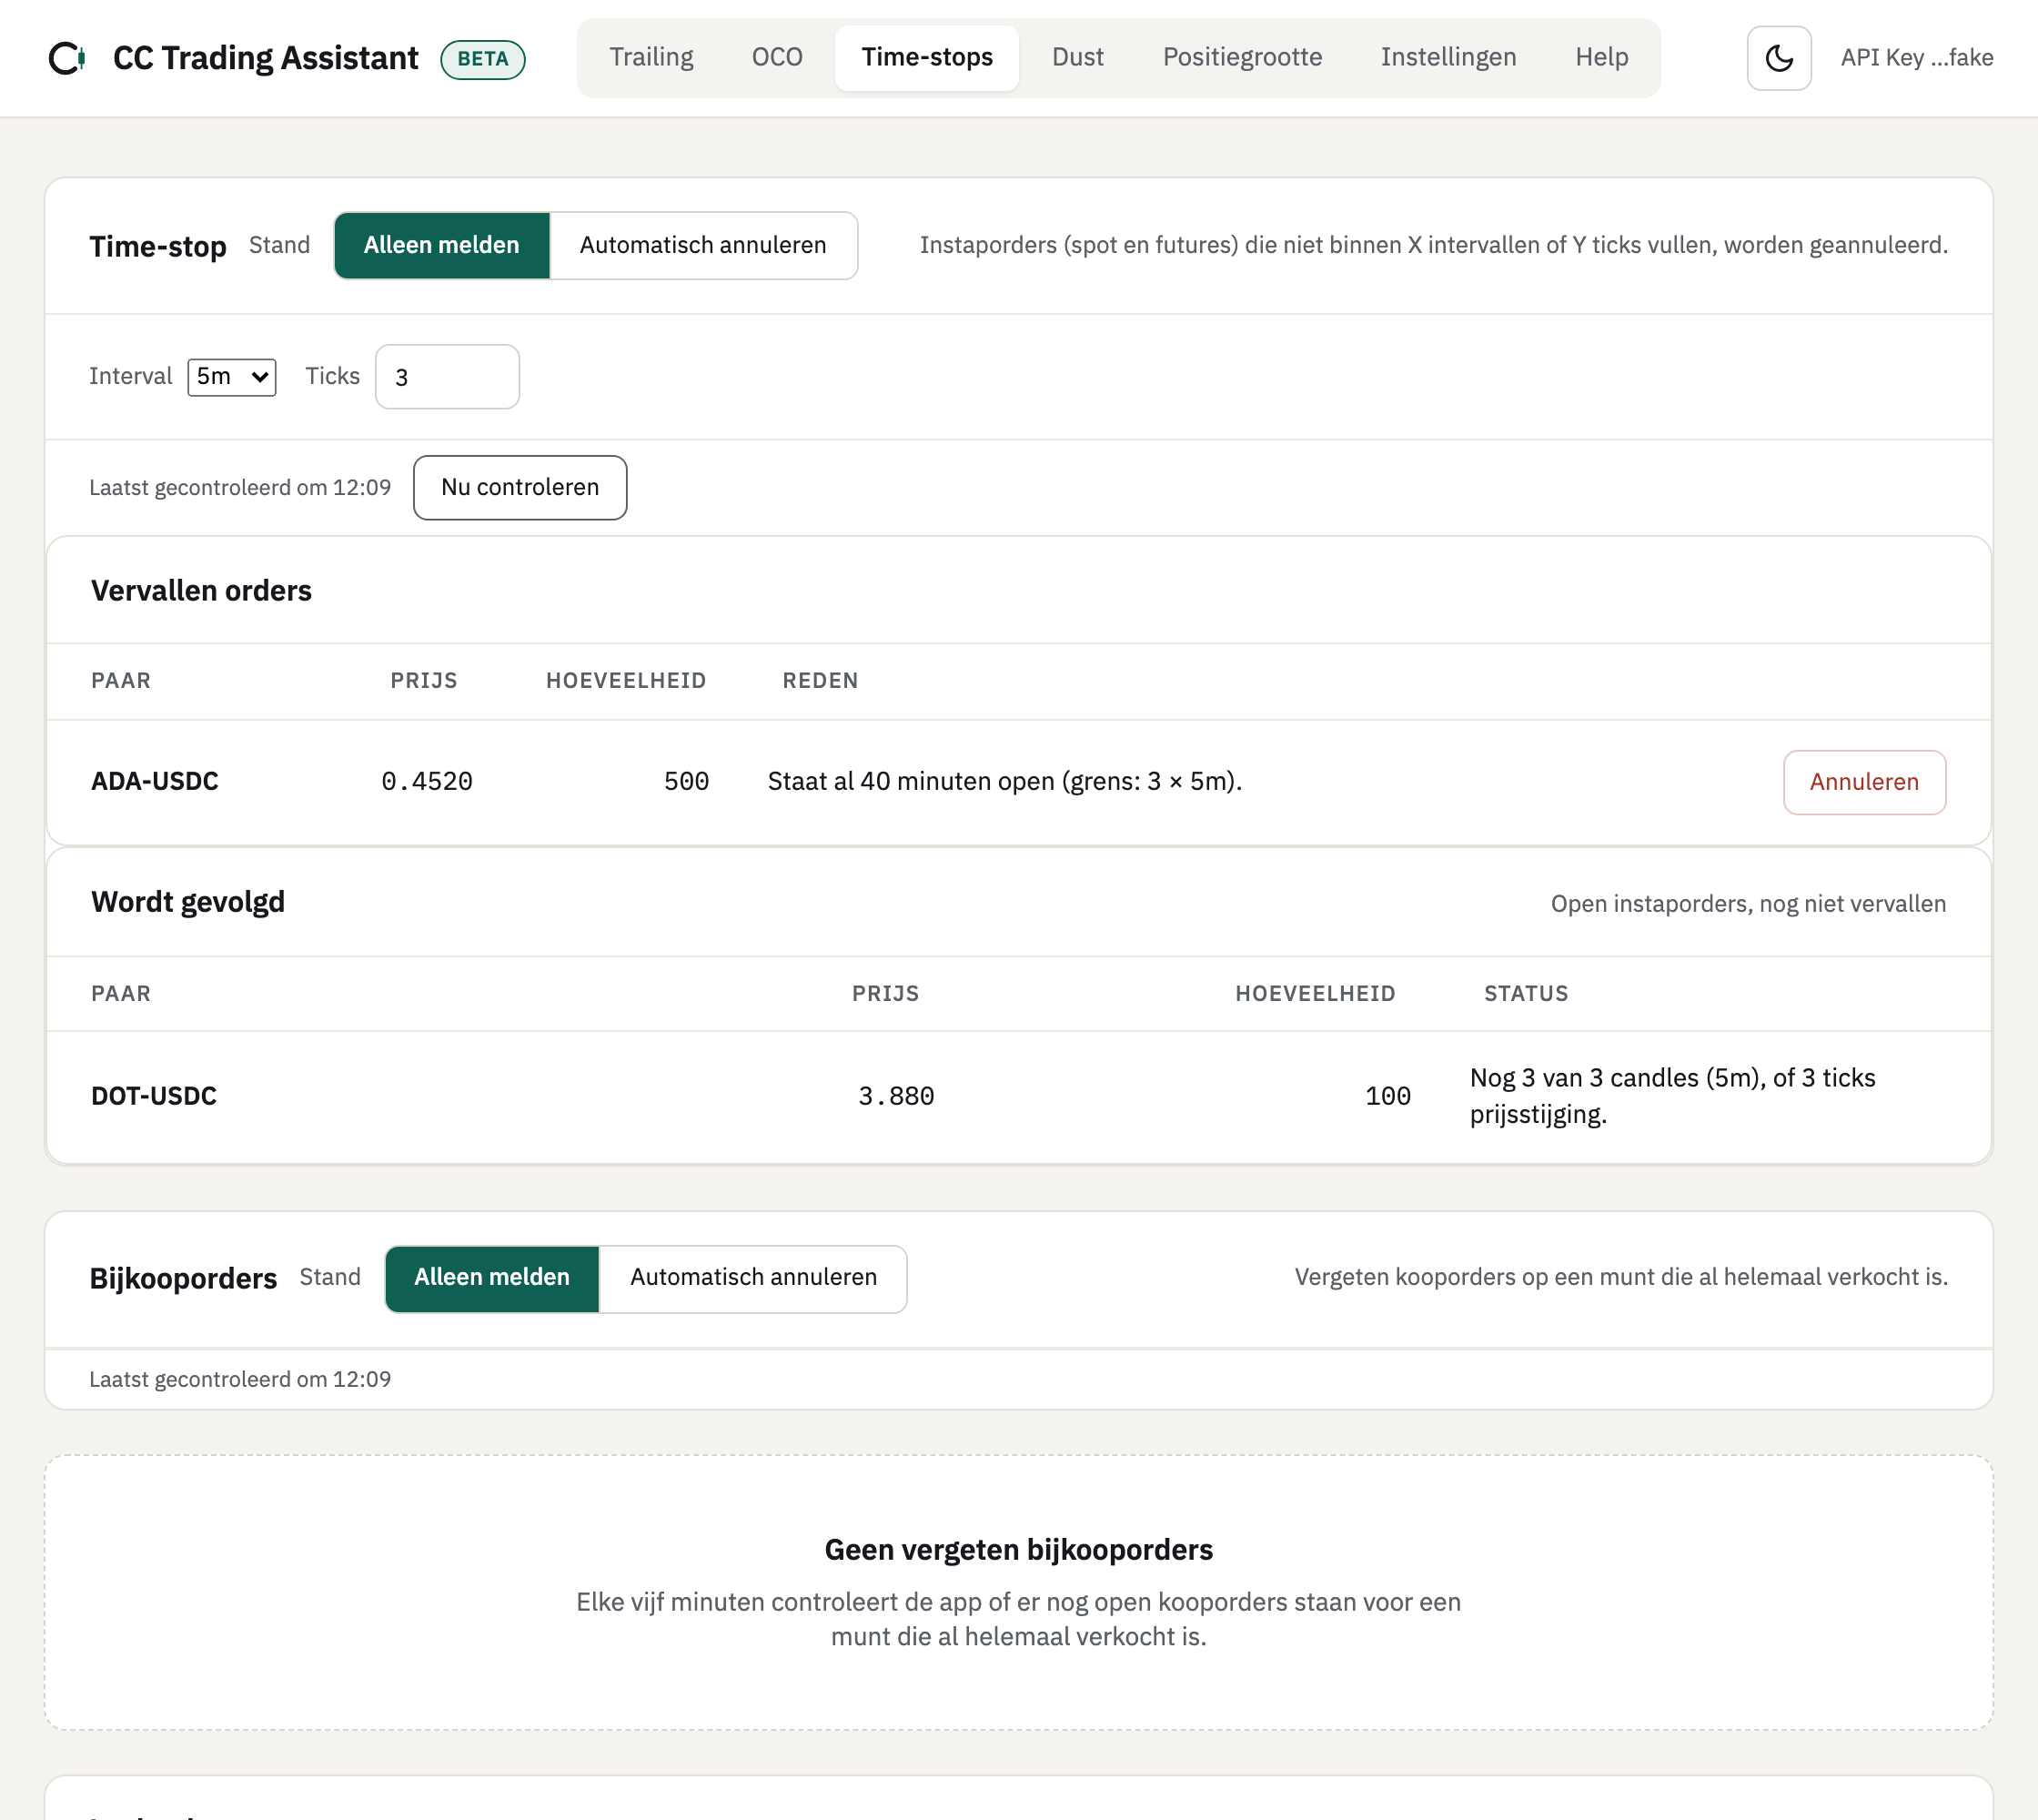Click the status 'Nog 3 van 3 candles' text
Viewport: 2038px width, 1820px height.
click(x=1672, y=1095)
